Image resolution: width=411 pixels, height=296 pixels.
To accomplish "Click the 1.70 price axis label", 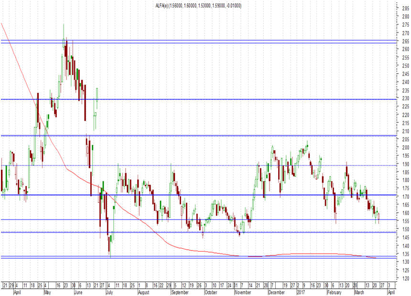I will pos(405,197).
